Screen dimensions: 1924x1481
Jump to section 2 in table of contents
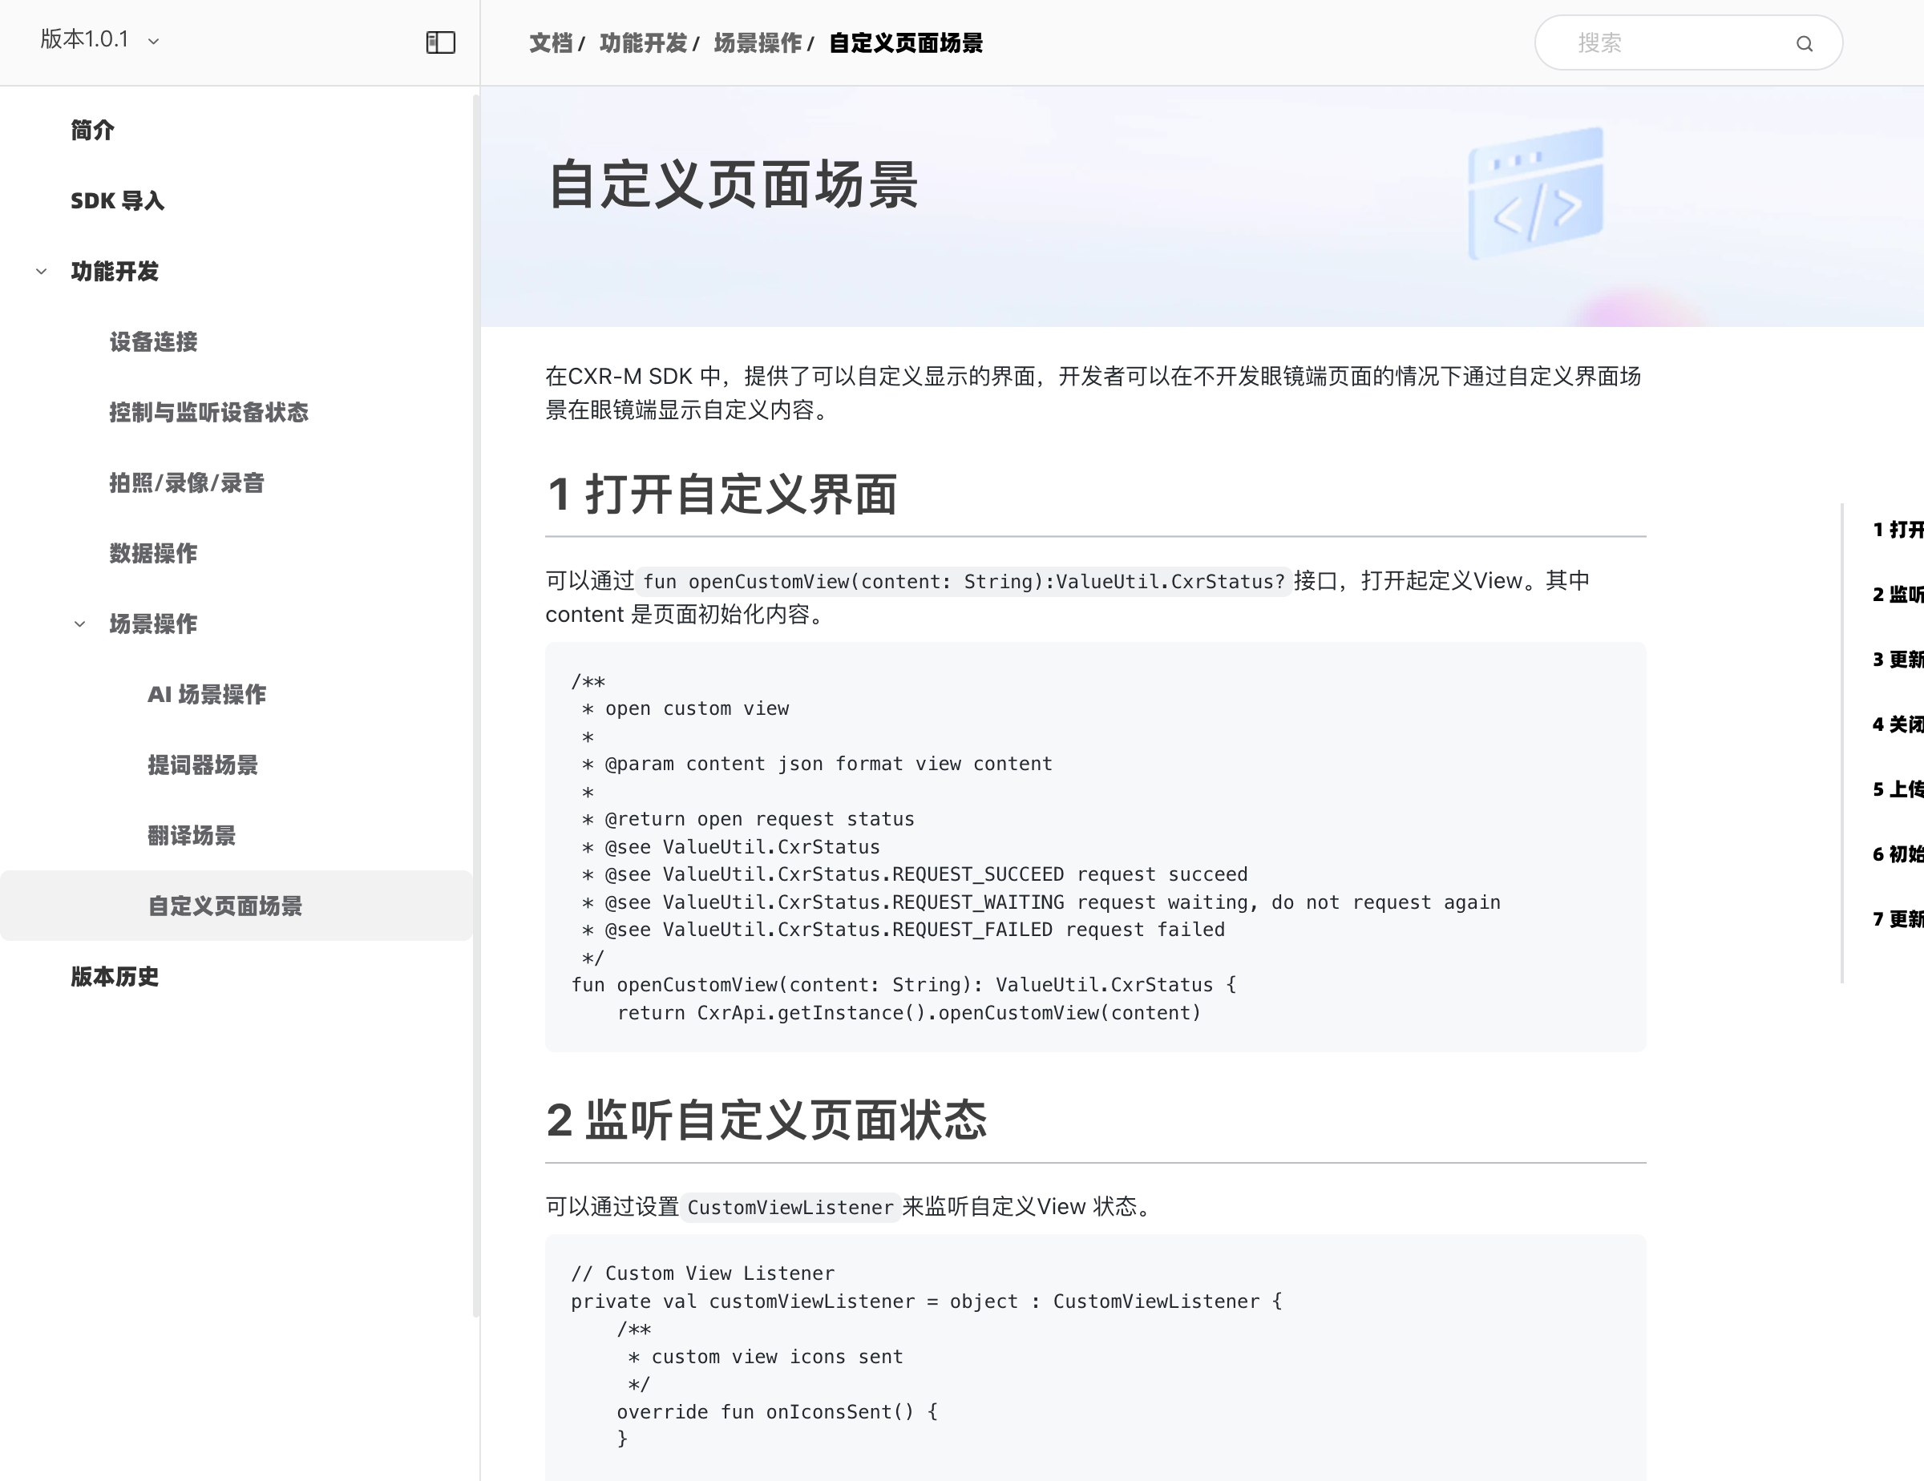pyautogui.click(x=1897, y=595)
